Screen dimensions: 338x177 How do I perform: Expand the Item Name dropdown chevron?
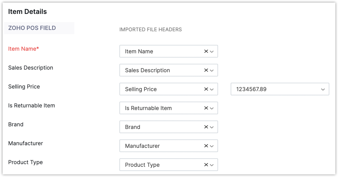point(212,52)
